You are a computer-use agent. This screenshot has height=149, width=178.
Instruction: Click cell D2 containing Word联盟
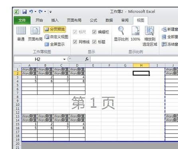[x=77, y=73]
